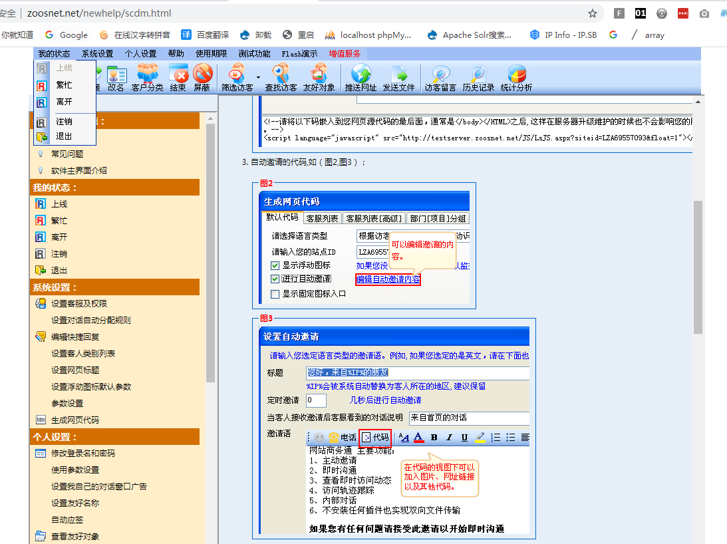The width and height of the screenshot is (727, 544).
Task: Open 查看友好对象 in the sidebar
Action: (75, 537)
